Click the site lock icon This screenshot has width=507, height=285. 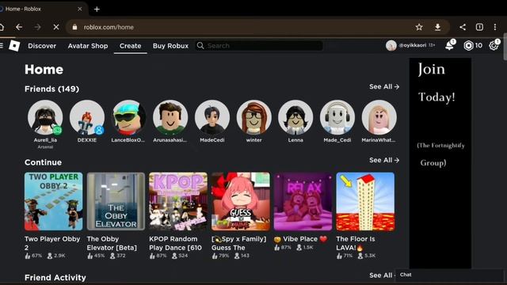pyautogui.click(x=74, y=27)
